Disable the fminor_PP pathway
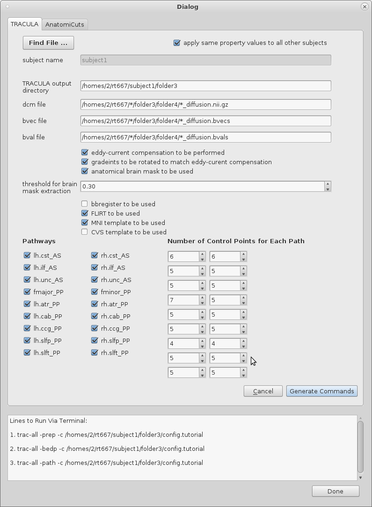The height and width of the screenshot is (507, 372). click(95, 292)
